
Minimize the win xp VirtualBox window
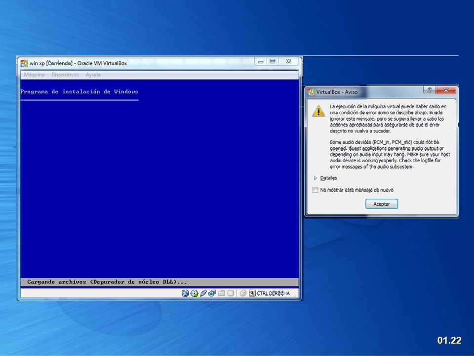[x=261, y=61]
